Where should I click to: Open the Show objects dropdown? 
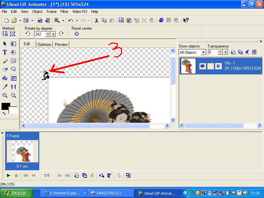[x=203, y=52]
